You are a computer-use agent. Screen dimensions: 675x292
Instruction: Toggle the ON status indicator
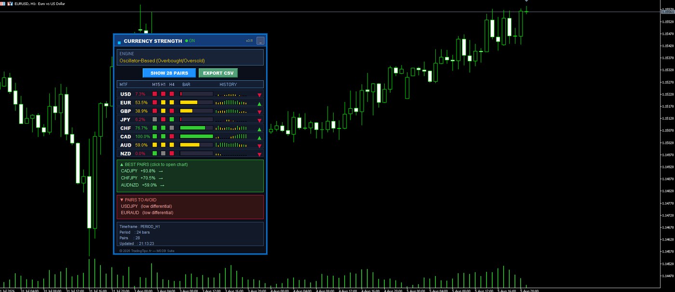point(190,41)
